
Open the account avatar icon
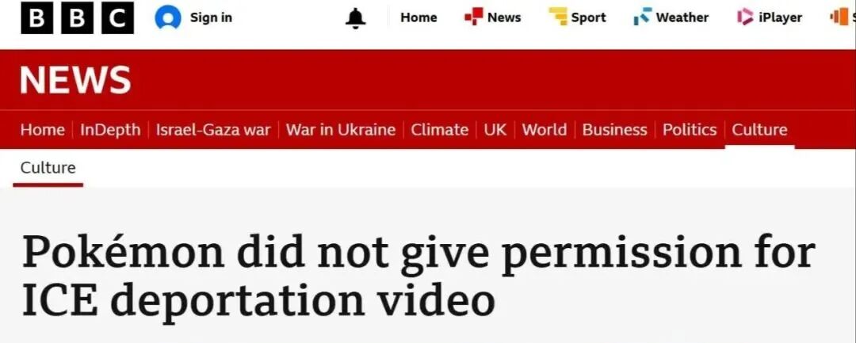[x=167, y=18]
